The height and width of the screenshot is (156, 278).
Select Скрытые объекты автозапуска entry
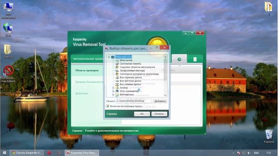tap(137, 67)
